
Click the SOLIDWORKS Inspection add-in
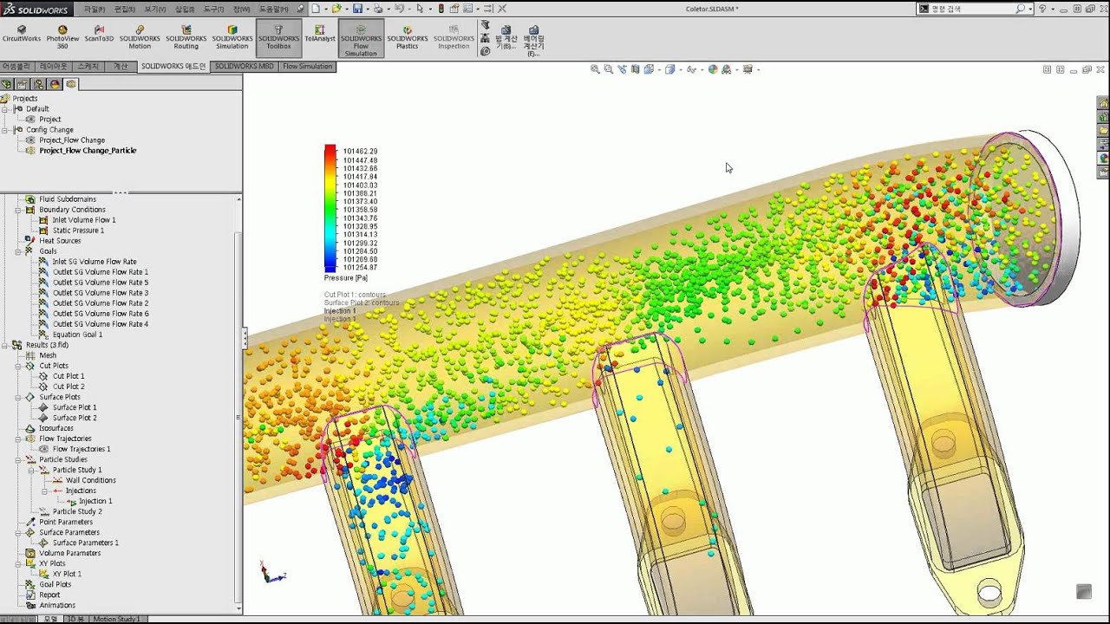click(x=454, y=36)
